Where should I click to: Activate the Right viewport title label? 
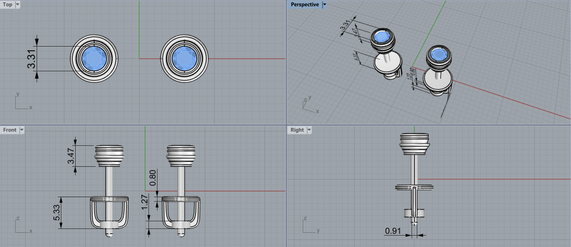click(x=297, y=130)
